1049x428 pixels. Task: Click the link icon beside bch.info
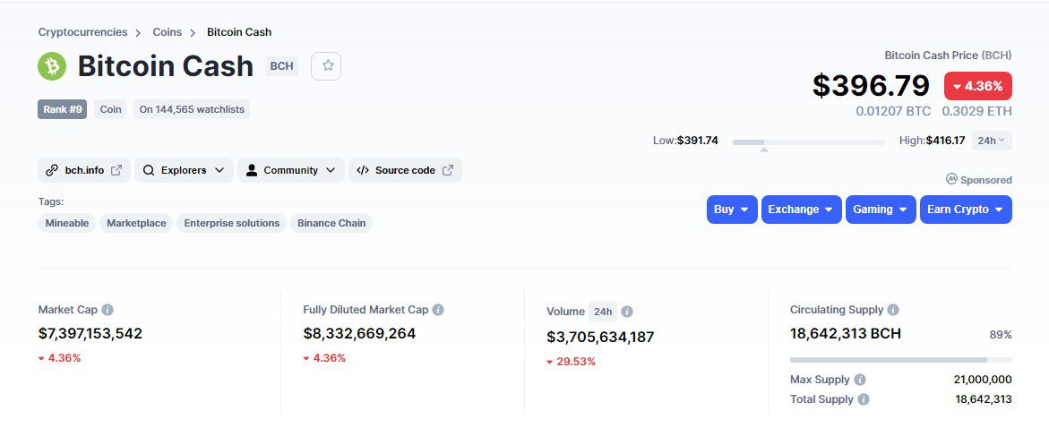pos(52,170)
